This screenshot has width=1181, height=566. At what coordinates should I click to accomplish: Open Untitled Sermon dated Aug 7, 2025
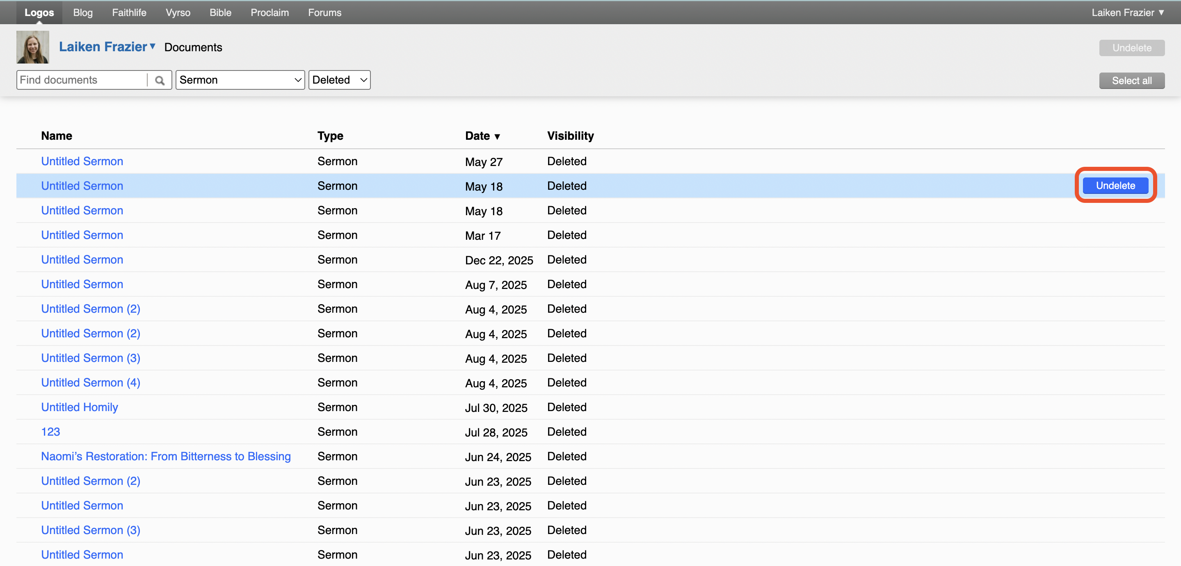82,284
